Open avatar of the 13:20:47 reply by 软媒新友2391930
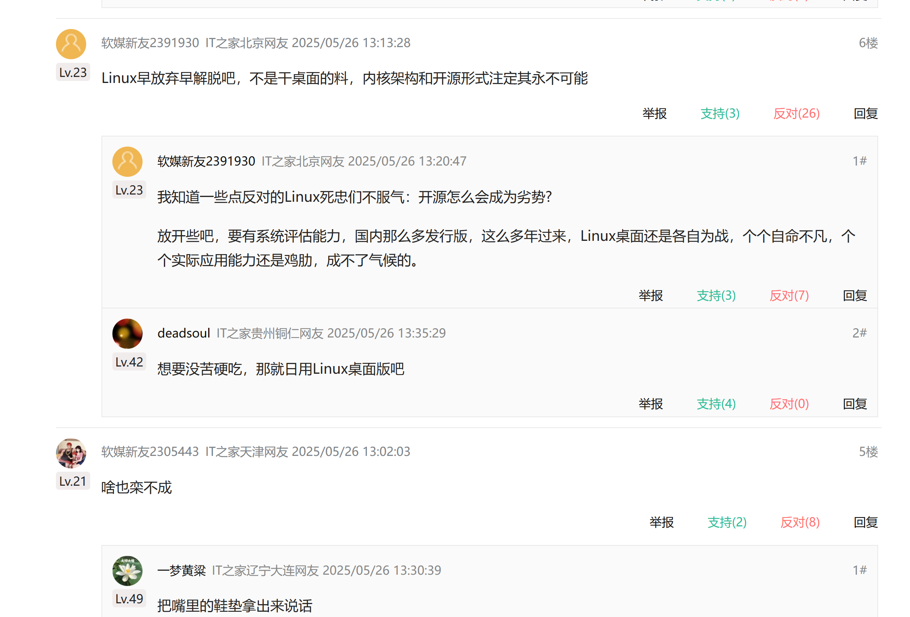Viewport: 910px width, 617px height. [x=127, y=161]
